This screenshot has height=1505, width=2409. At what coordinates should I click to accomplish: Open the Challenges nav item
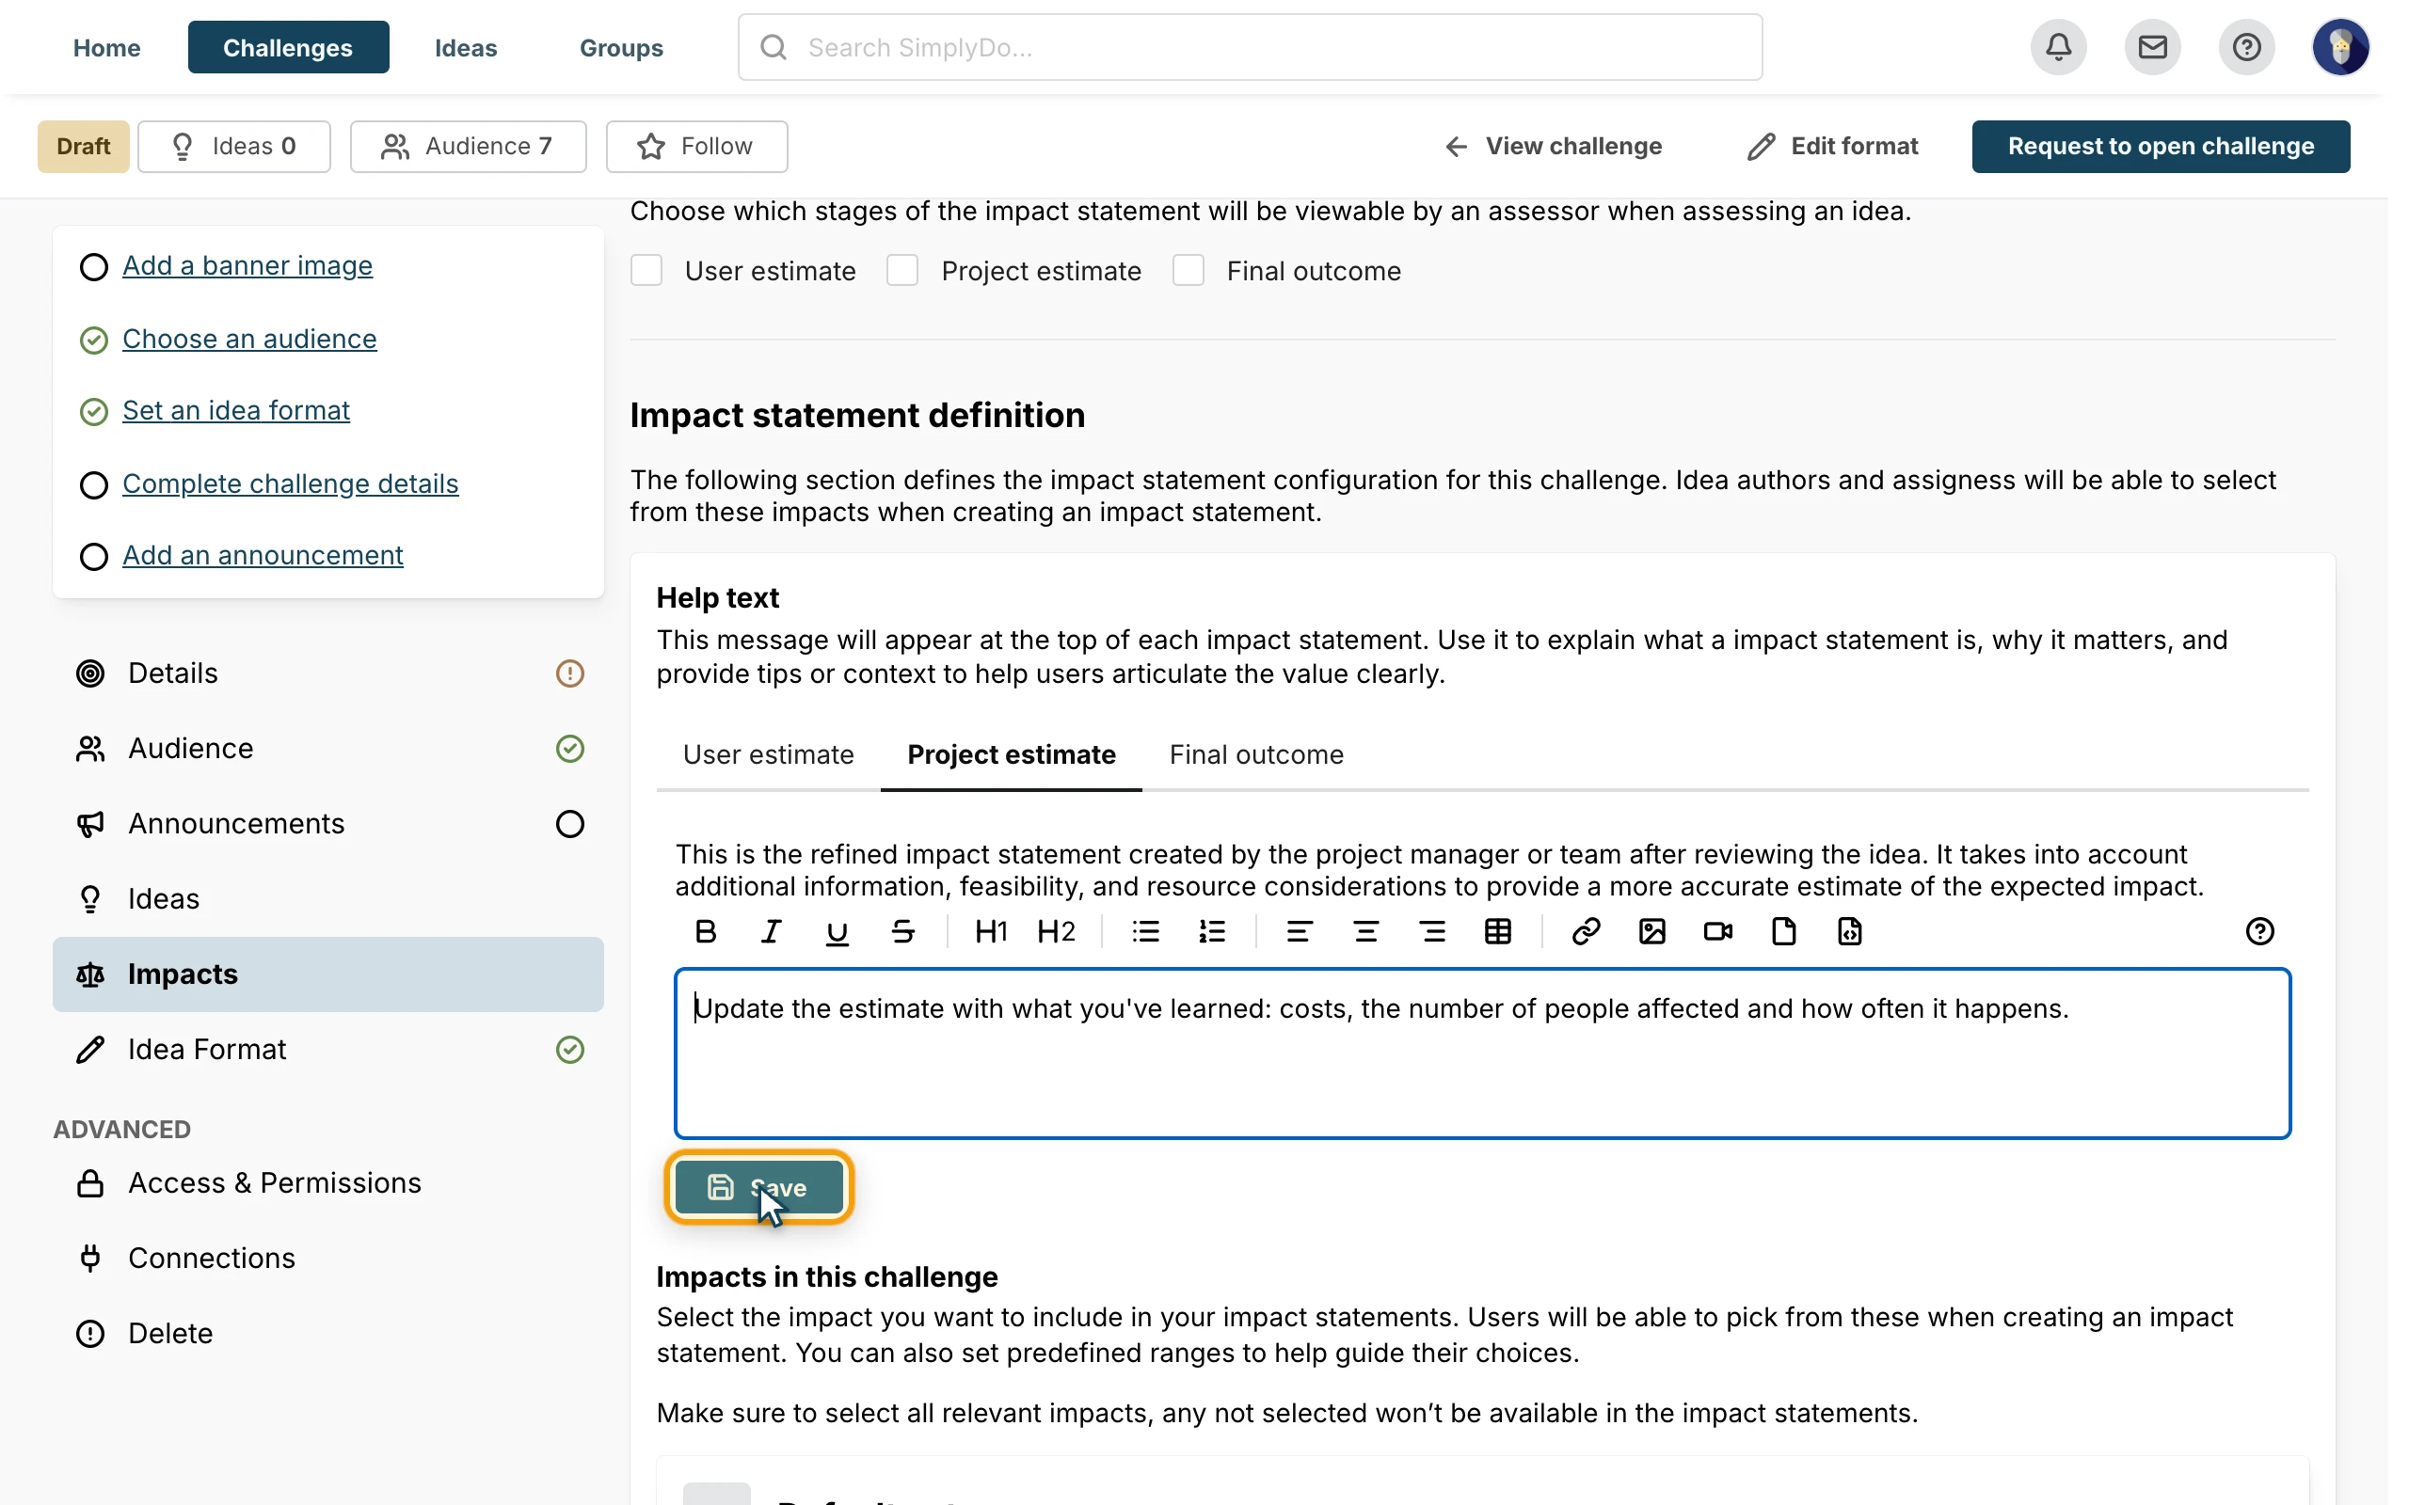[x=288, y=47]
